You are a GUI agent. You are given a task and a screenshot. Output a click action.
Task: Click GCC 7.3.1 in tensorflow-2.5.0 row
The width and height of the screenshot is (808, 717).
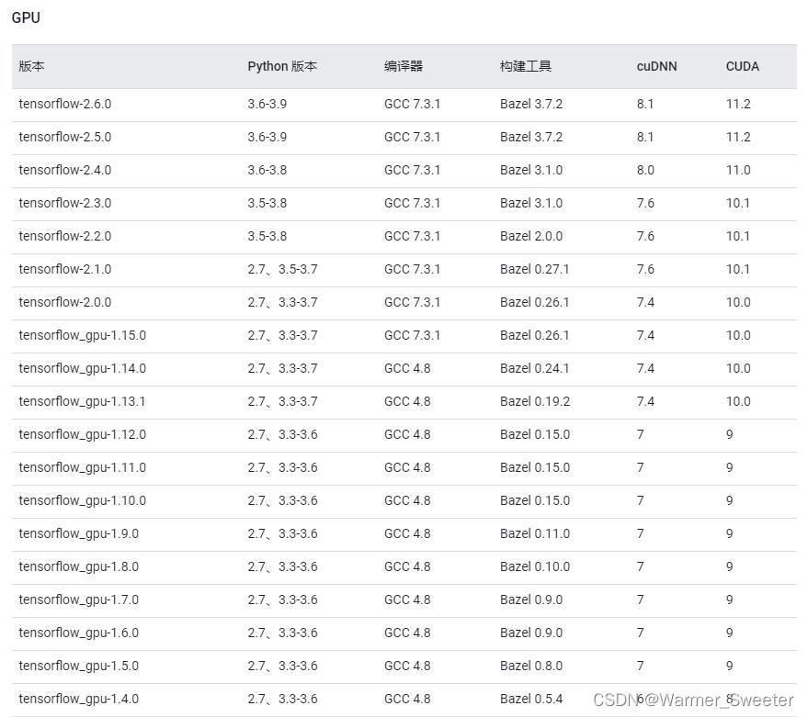pyautogui.click(x=412, y=137)
